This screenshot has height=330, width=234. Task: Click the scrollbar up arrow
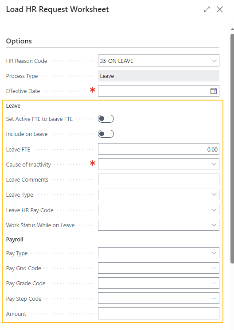232,29
